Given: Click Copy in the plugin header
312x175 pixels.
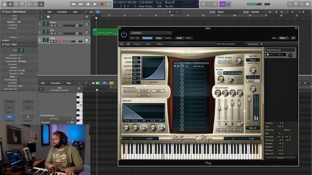Looking at the screenshot, I should [x=158, y=38].
